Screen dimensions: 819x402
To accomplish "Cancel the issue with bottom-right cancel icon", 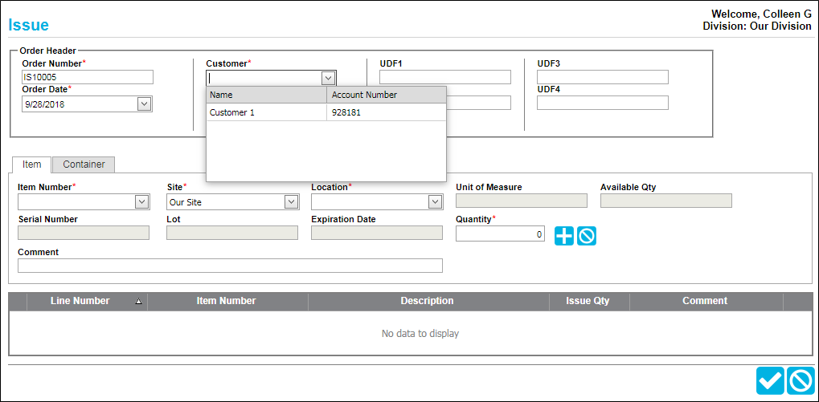I will click(x=801, y=380).
